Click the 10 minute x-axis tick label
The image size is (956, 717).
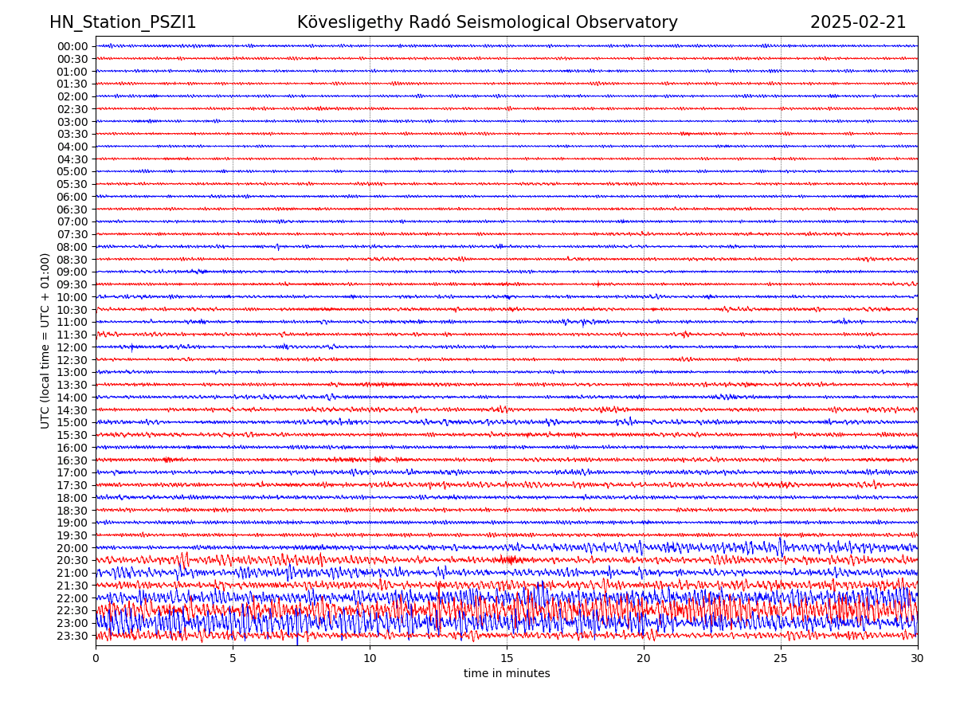[x=370, y=659]
